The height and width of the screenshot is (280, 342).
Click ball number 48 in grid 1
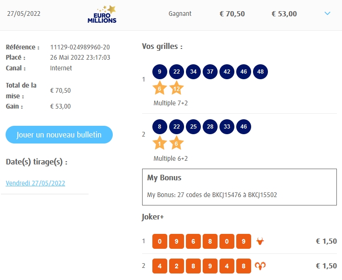(x=260, y=72)
